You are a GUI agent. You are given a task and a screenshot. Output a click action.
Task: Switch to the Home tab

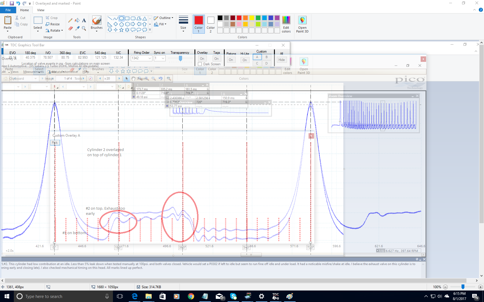(24, 10)
